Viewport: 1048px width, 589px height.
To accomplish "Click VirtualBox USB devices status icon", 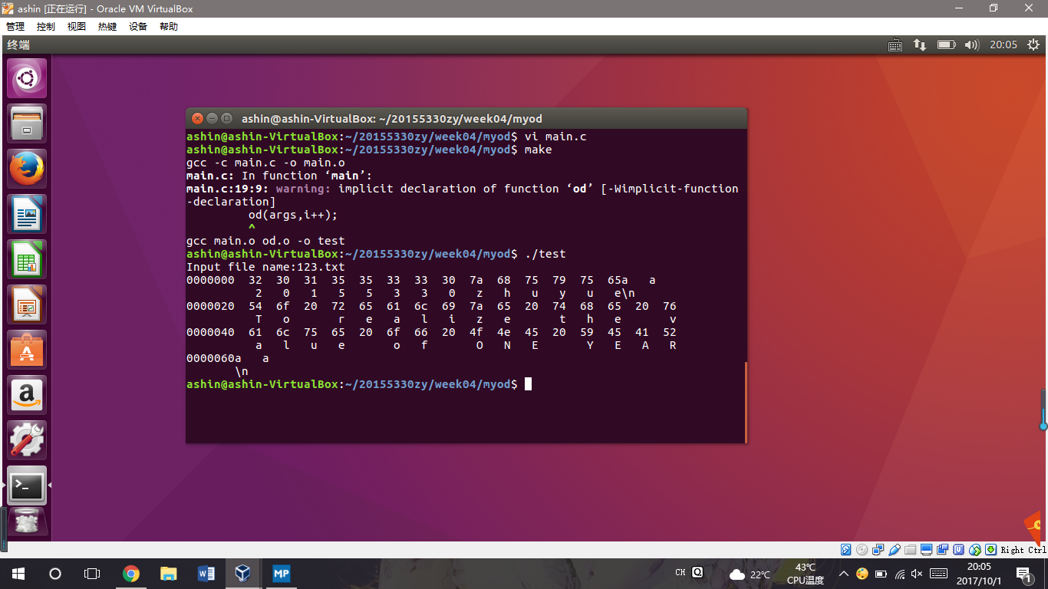I will 895,549.
